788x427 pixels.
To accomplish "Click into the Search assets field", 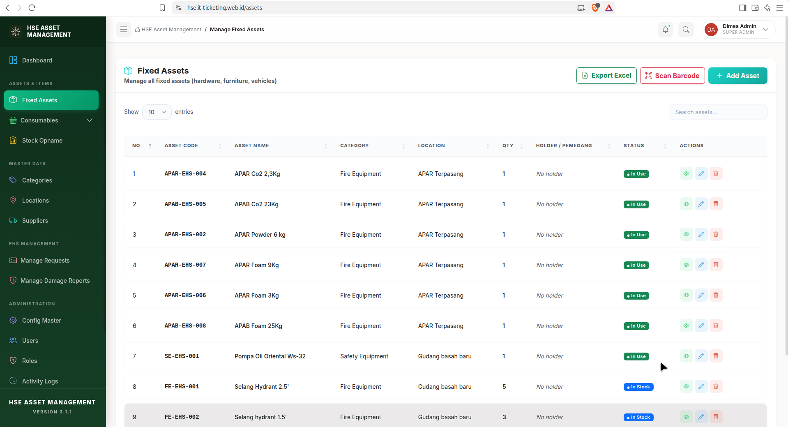I will (x=718, y=112).
